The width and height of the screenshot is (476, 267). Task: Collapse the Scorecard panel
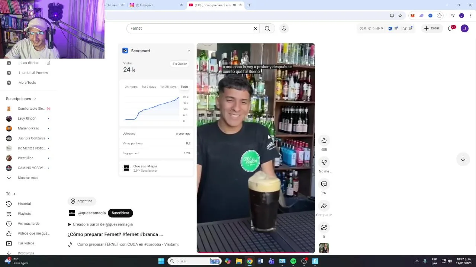coord(189,51)
